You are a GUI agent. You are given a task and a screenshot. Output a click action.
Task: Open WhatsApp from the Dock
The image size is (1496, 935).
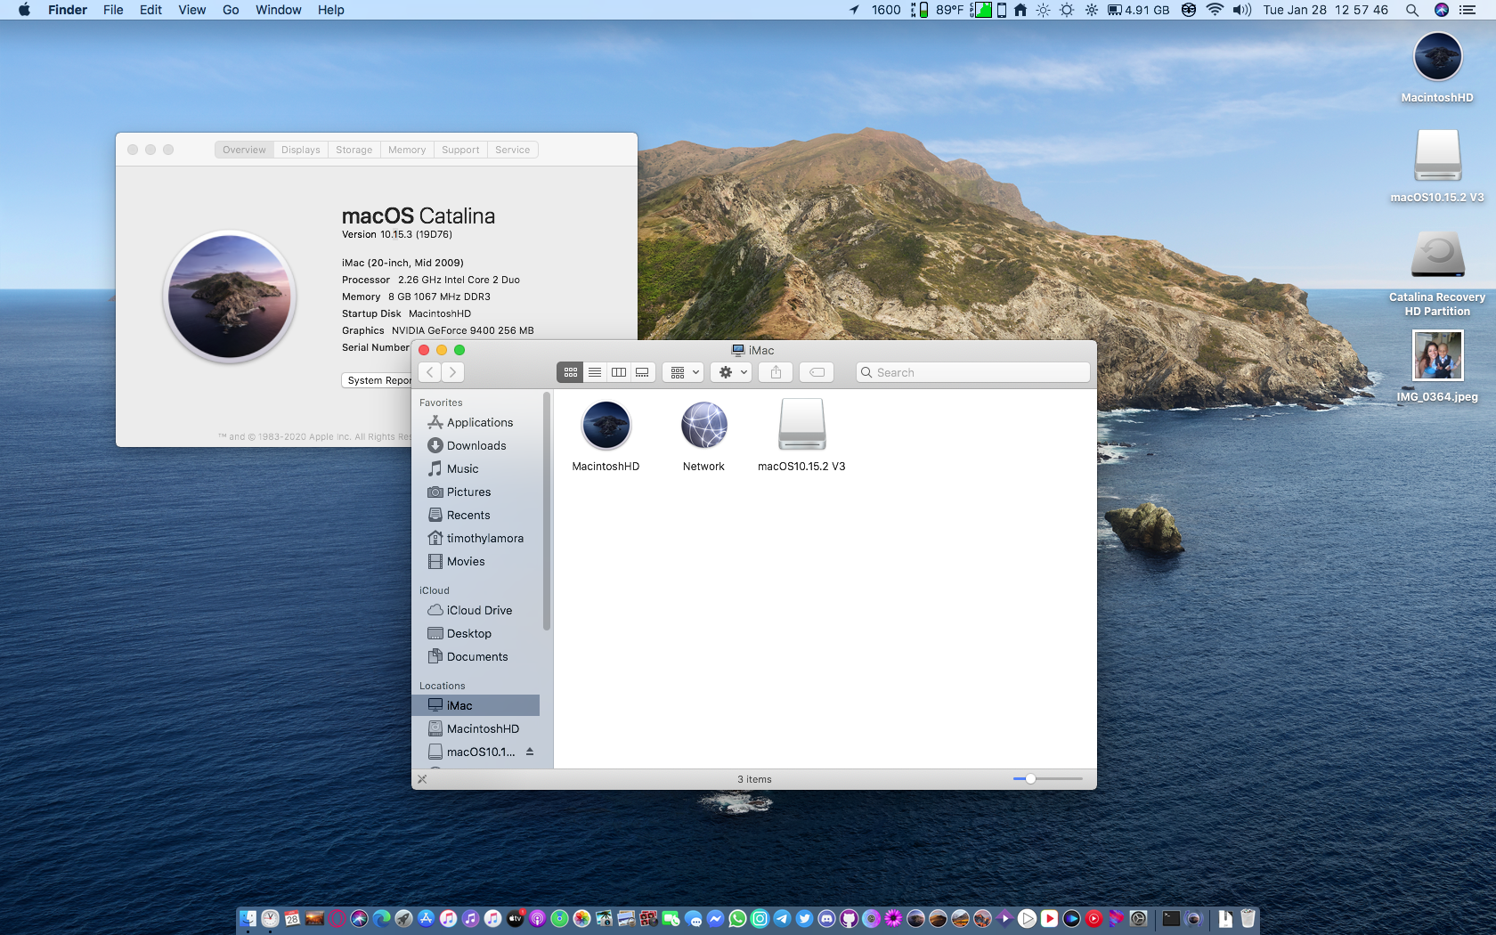click(x=737, y=919)
